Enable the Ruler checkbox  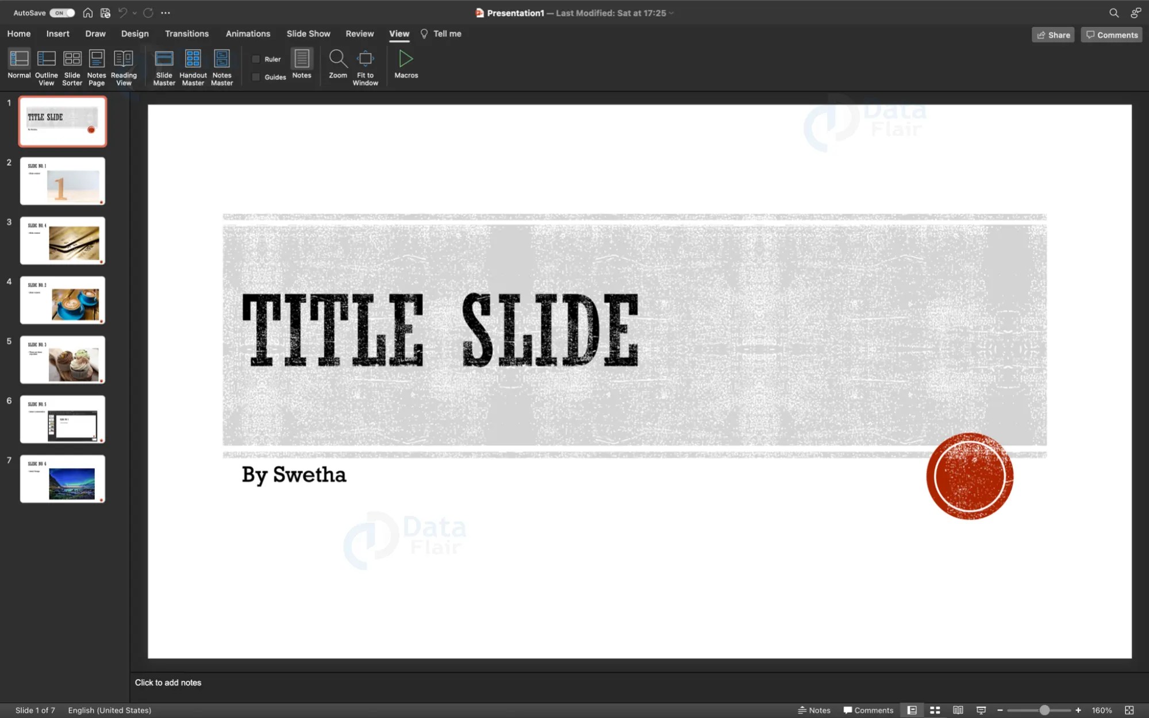tap(256, 59)
